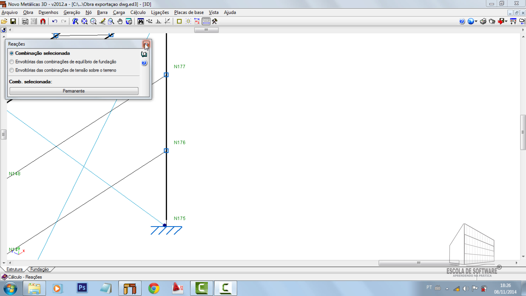The height and width of the screenshot is (296, 526).
Task: Click the save floppy disk icon
Action: click(x=13, y=21)
